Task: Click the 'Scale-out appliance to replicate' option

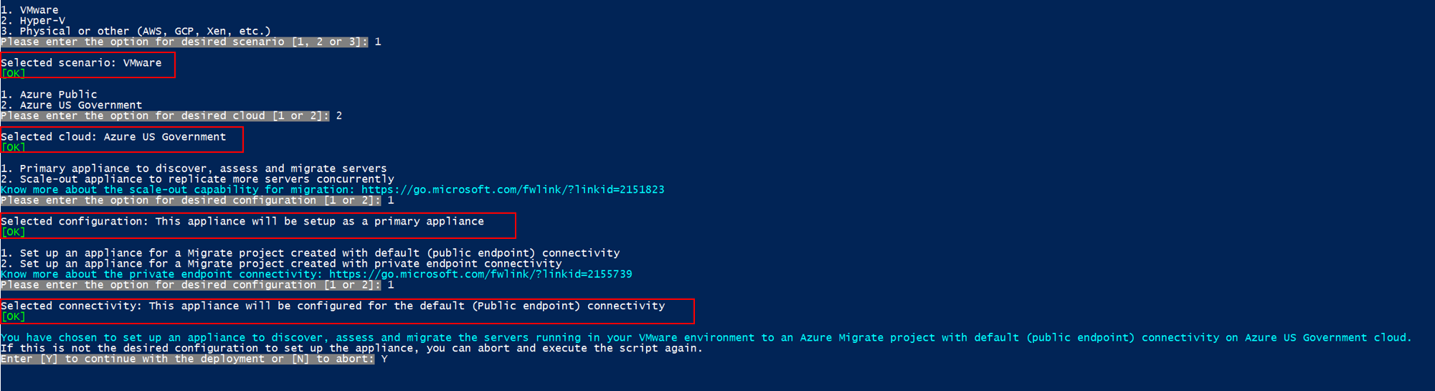Action: pos(197,179)
